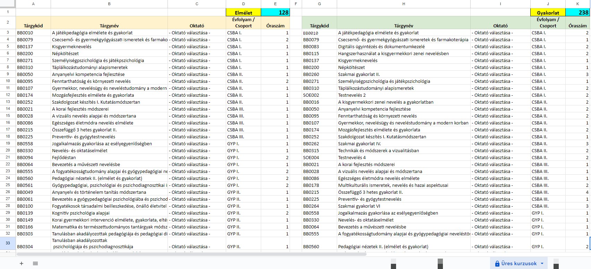Click the Kognitív pszichológia alapjai cell
This screenshot has width=591, height=269.
coord(109,213)
